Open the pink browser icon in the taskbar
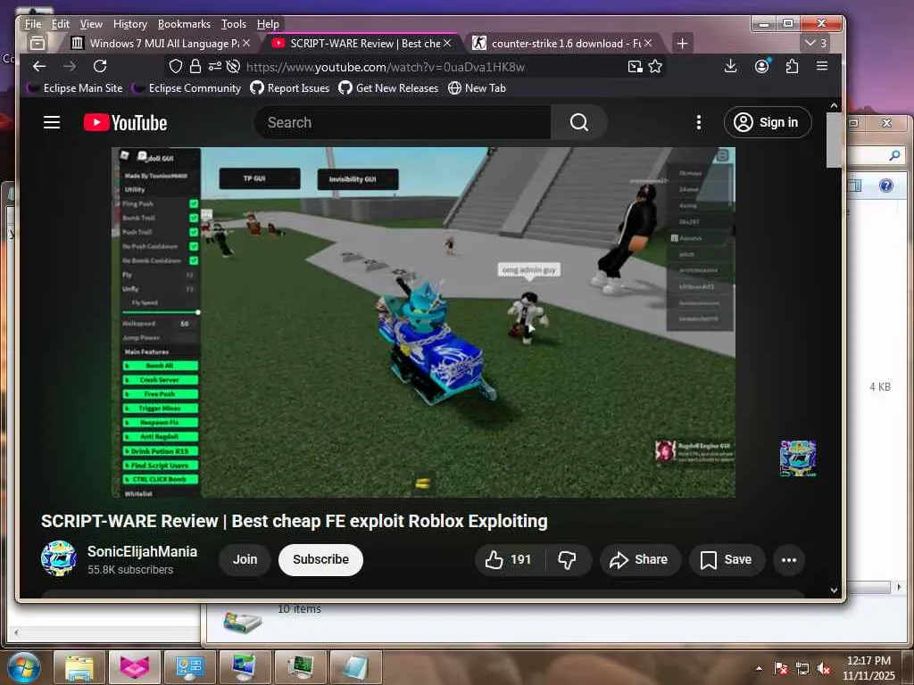 135,667
